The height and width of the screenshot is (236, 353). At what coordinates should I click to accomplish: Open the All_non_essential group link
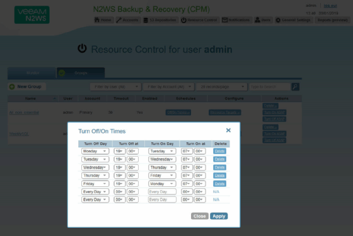coord(24,113)
